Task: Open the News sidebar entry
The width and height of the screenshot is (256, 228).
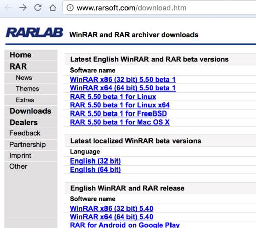Action: coord(31,78)
